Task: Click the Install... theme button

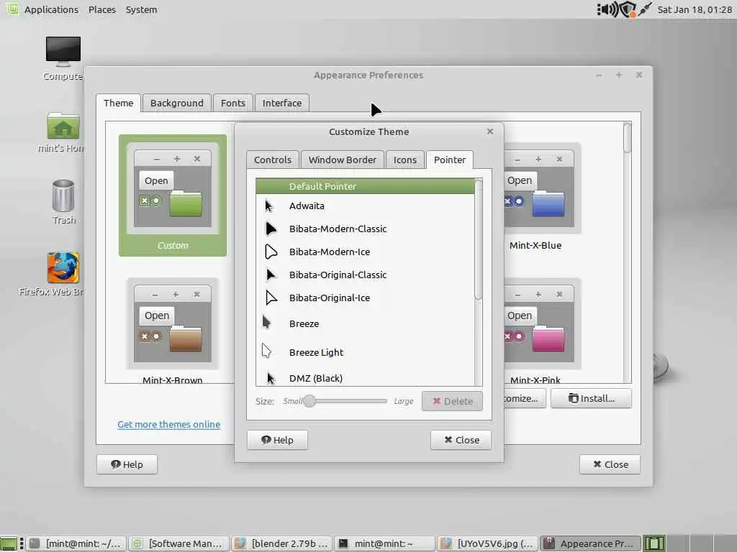Action: 592,398
